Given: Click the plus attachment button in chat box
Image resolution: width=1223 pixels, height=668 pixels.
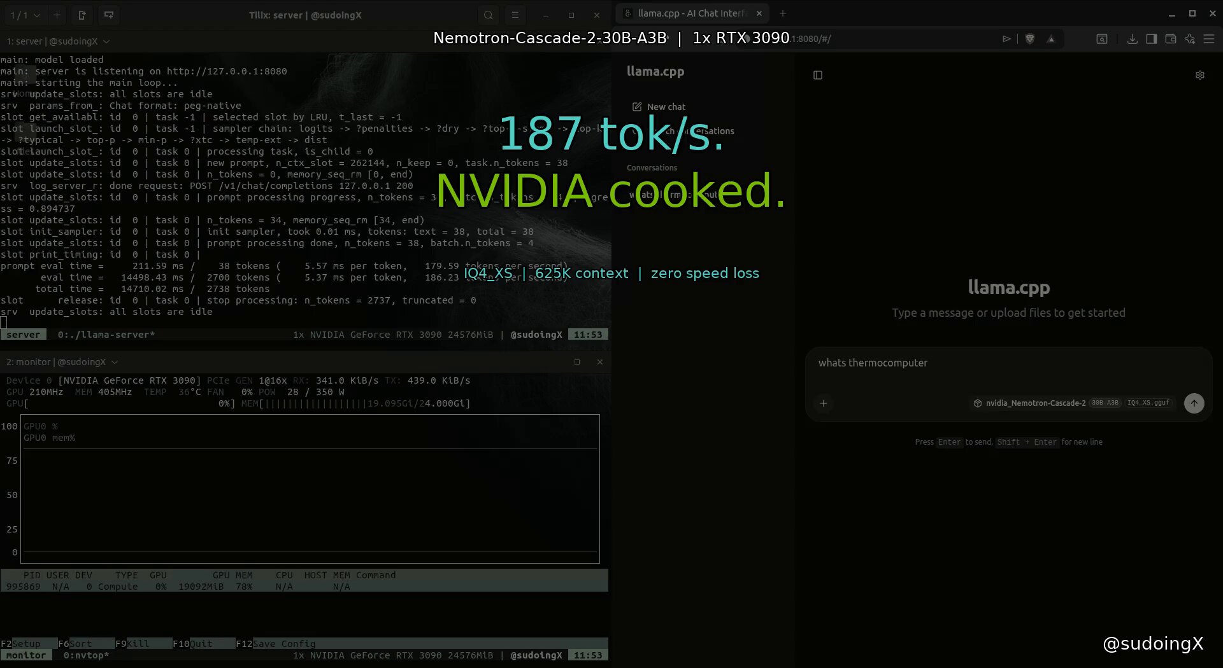Looking at the screenshot, I should [824, 403].
